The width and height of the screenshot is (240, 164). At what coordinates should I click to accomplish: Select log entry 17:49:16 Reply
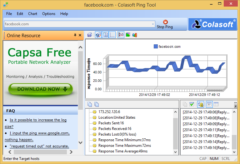click(x=206, y=148)
